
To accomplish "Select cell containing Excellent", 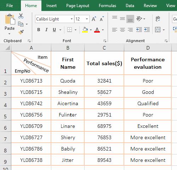I will (148, 126).
